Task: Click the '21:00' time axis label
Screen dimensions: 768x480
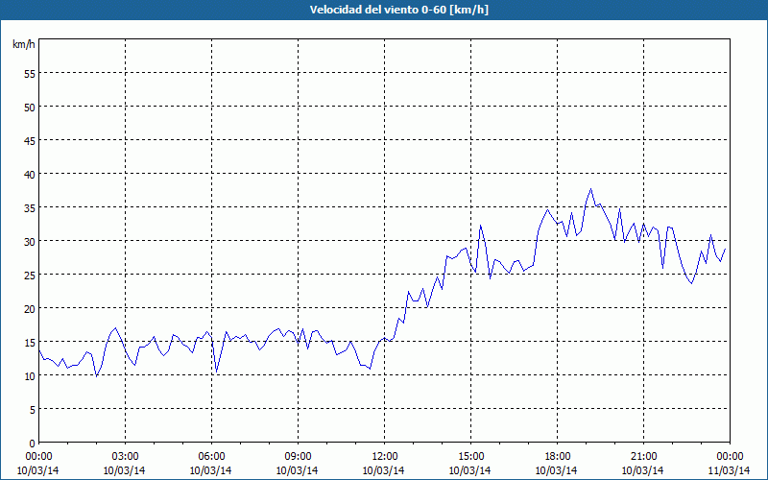Action: [643, 457]
